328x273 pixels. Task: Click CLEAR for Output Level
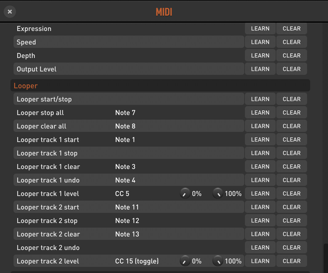tap(292, 69)
